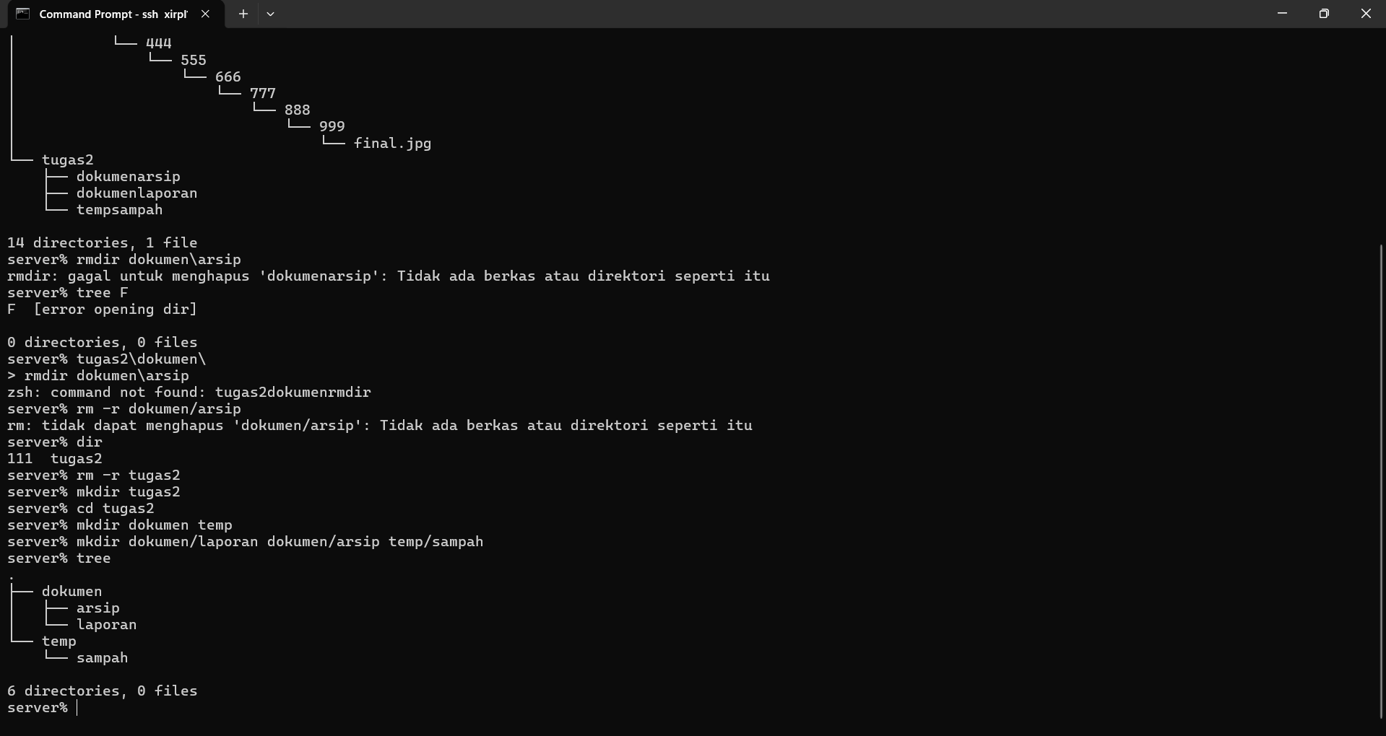Expand the new tab profile dropdown chevron
The width and height of the screenshot is (1386, 736).
[x=270, y=14]
